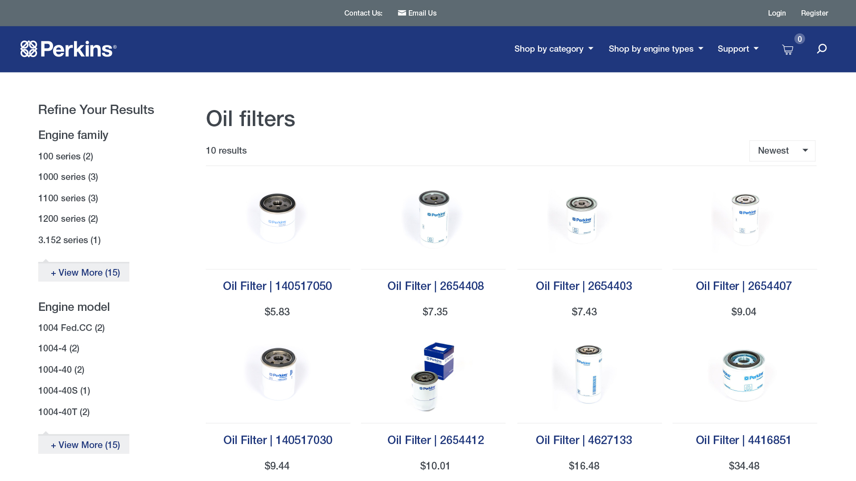Open the Oil Filter 2654403 product page
Image resolution: width=856 pixels, height=481 pixels.
click(x=584, y=286)
